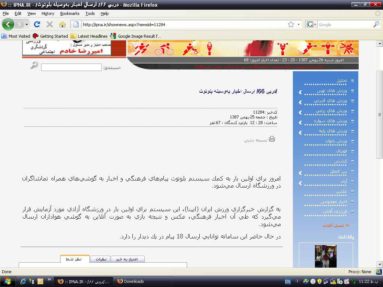Open the back/forward history dropdown arrow
Viewport: 383px width, 287px height.
point(27,25)
